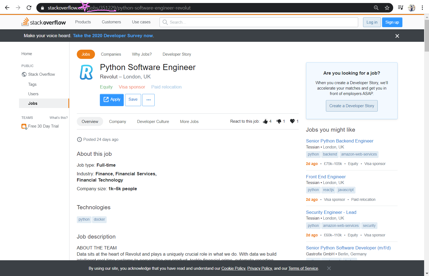
Task: Switch to Developer Culture tab
Action: [x=153, y=122]
